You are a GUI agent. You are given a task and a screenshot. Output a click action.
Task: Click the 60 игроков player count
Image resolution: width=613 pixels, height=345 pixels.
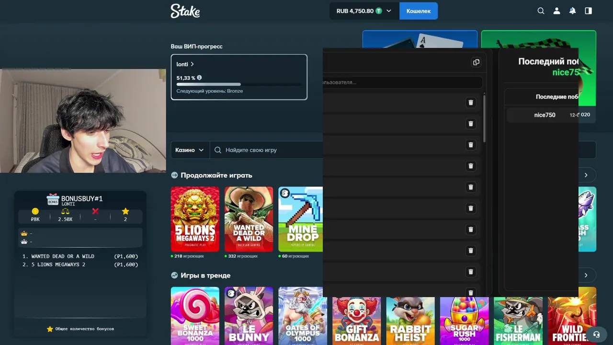coord(294,256)
